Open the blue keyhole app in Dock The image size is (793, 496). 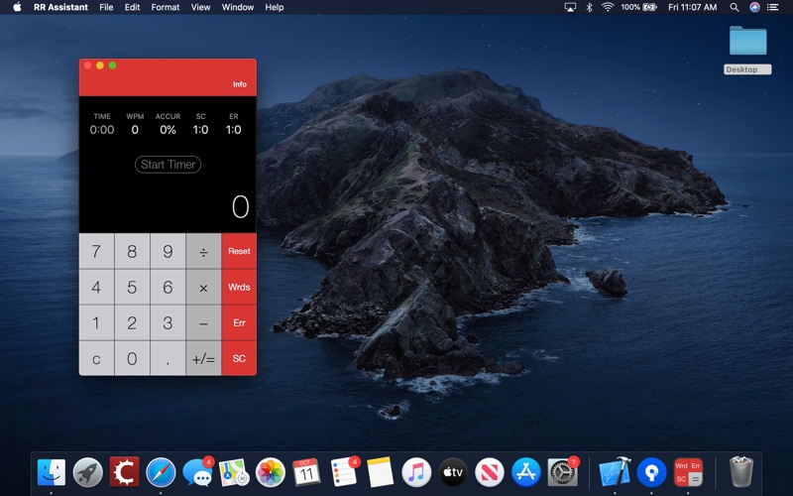coord(651,472)
